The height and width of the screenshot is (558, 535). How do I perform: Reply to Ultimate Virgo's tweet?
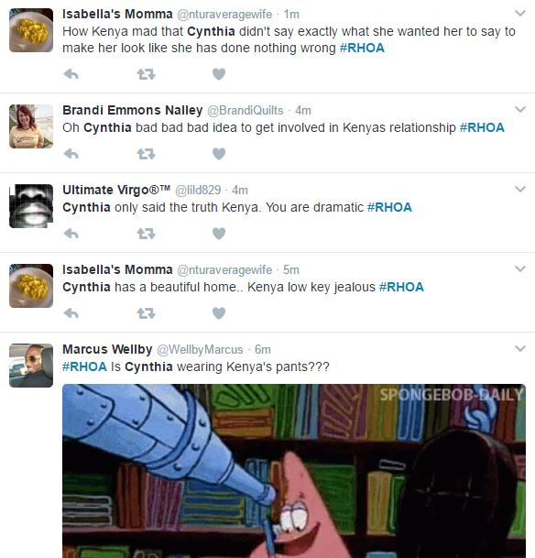(x=71, y=234)
